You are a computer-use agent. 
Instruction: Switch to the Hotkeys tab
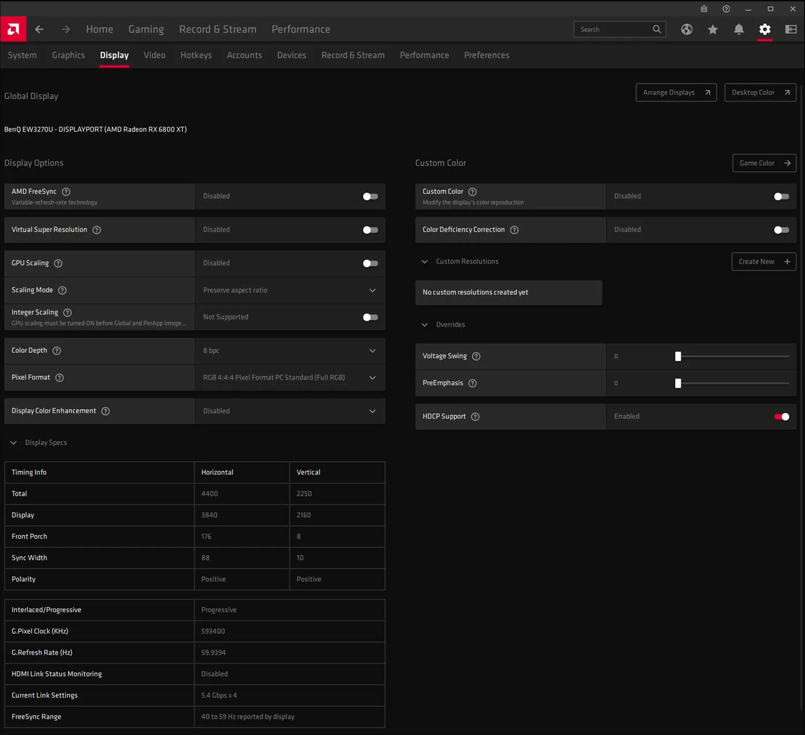pos(196,55)
